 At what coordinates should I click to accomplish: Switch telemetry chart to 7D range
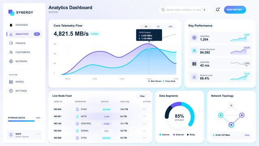158,27
